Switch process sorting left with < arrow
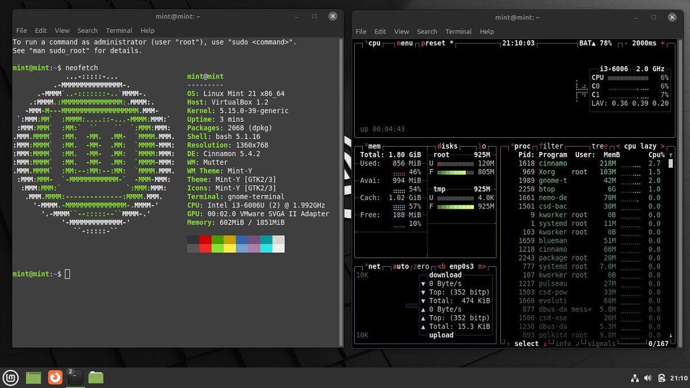The height and width of the screenshot is (388, 690). pos(618,146)
